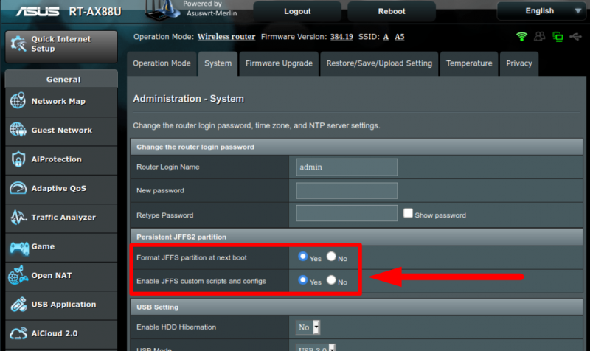Enable the Show password checkbox
The height and width of the screenshot is (351, 590).
click(x=408, y=214)
